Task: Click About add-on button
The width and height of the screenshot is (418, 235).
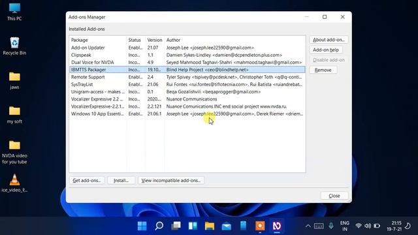Action: 329,40
